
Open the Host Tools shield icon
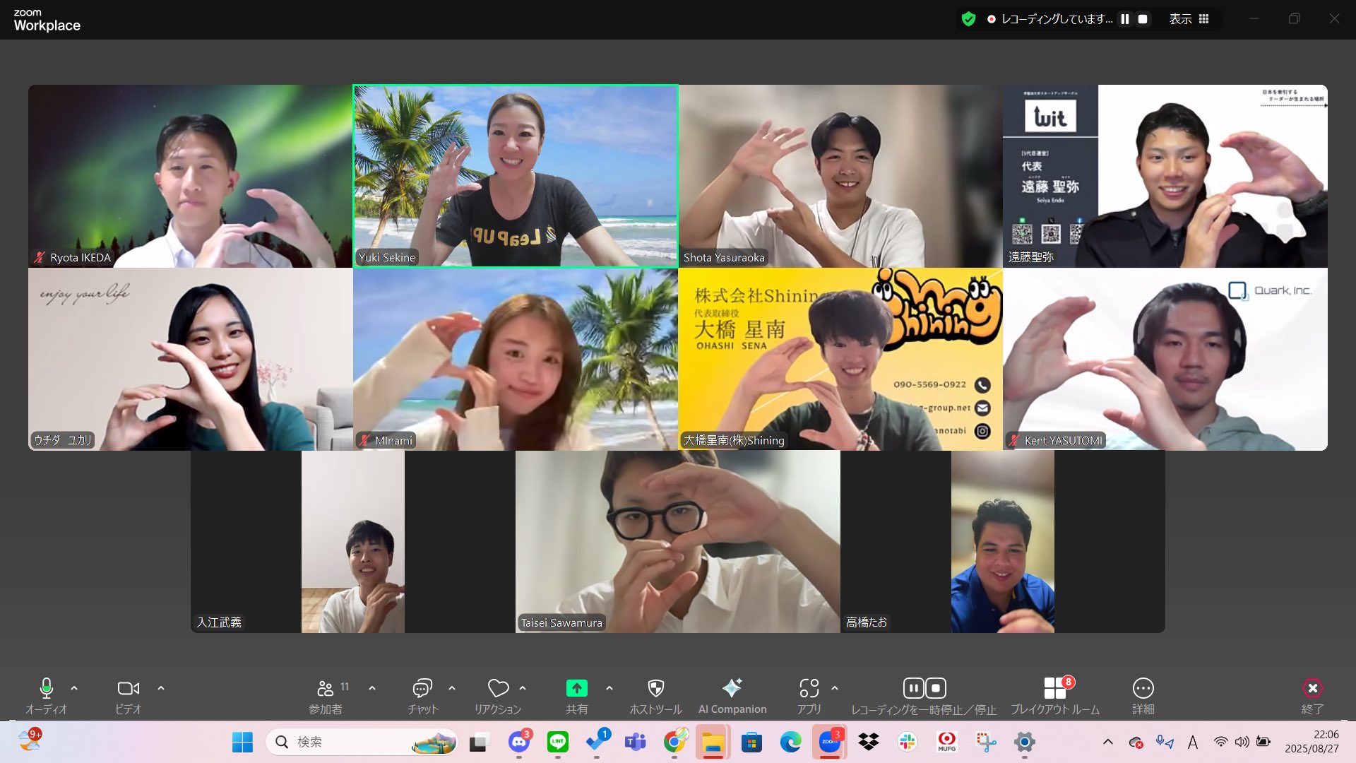coord(655,689)
